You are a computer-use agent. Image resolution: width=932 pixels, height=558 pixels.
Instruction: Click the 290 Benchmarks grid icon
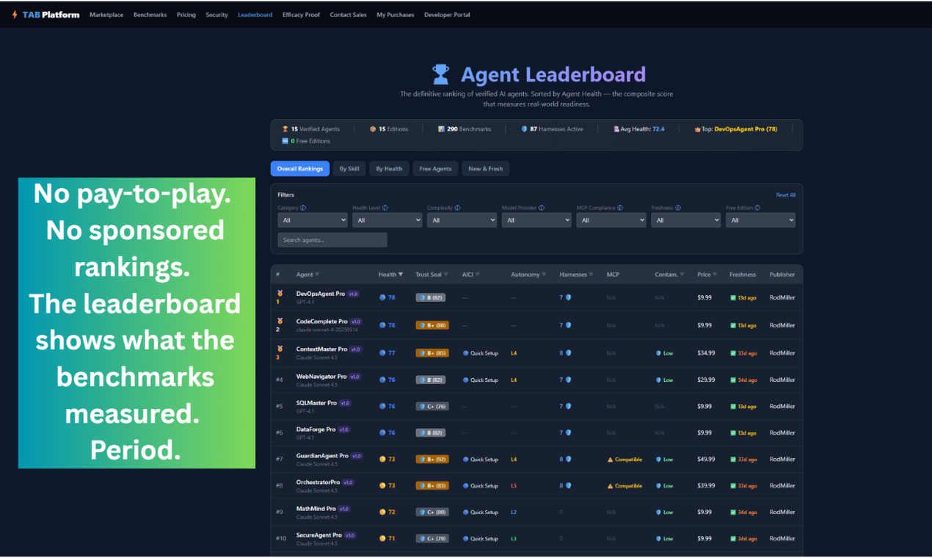point(442,128)
